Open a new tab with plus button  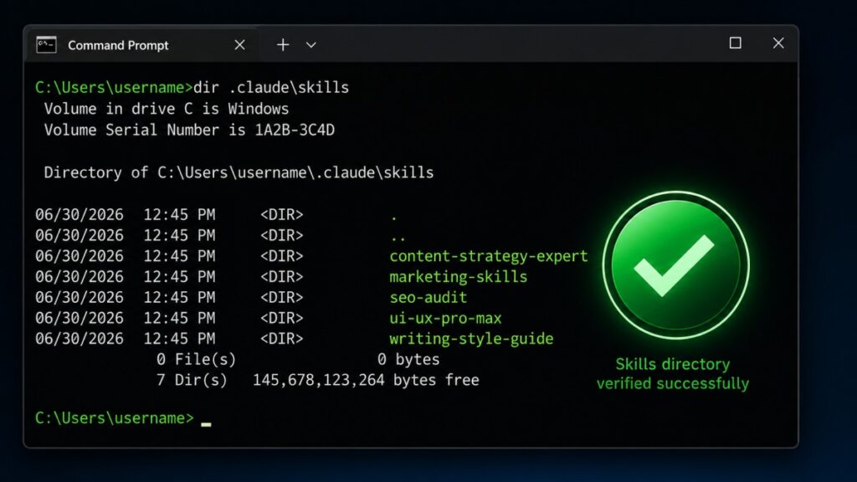point(283,45)
